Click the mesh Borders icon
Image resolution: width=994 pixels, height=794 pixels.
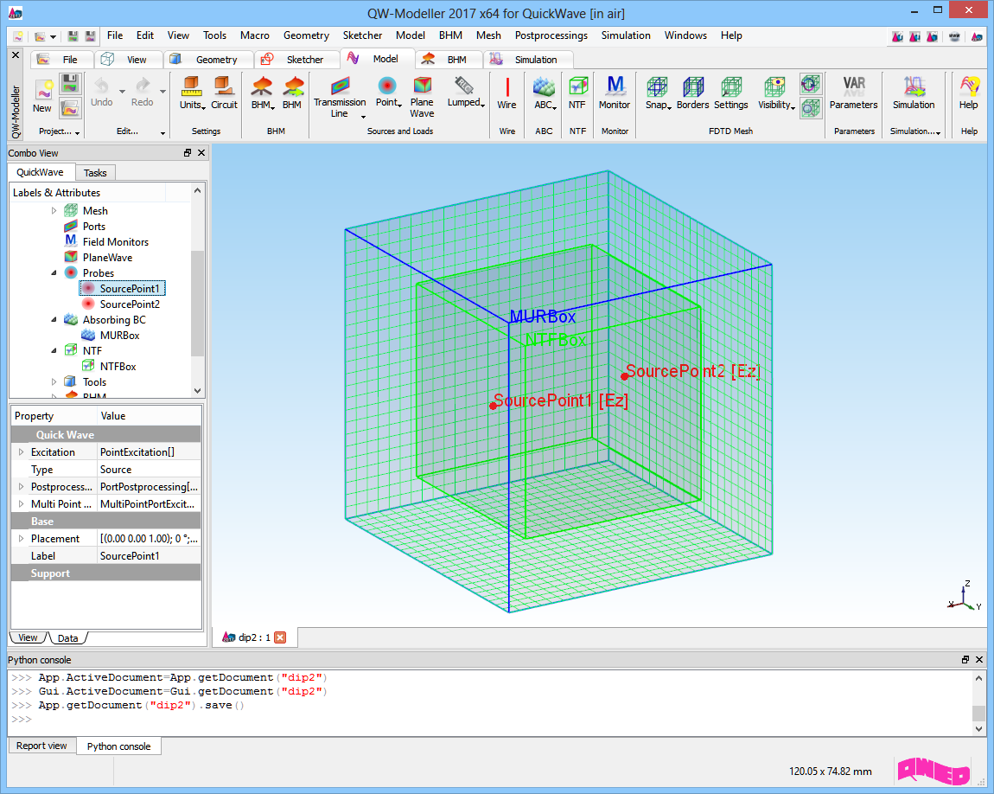(x=692, y=93)
